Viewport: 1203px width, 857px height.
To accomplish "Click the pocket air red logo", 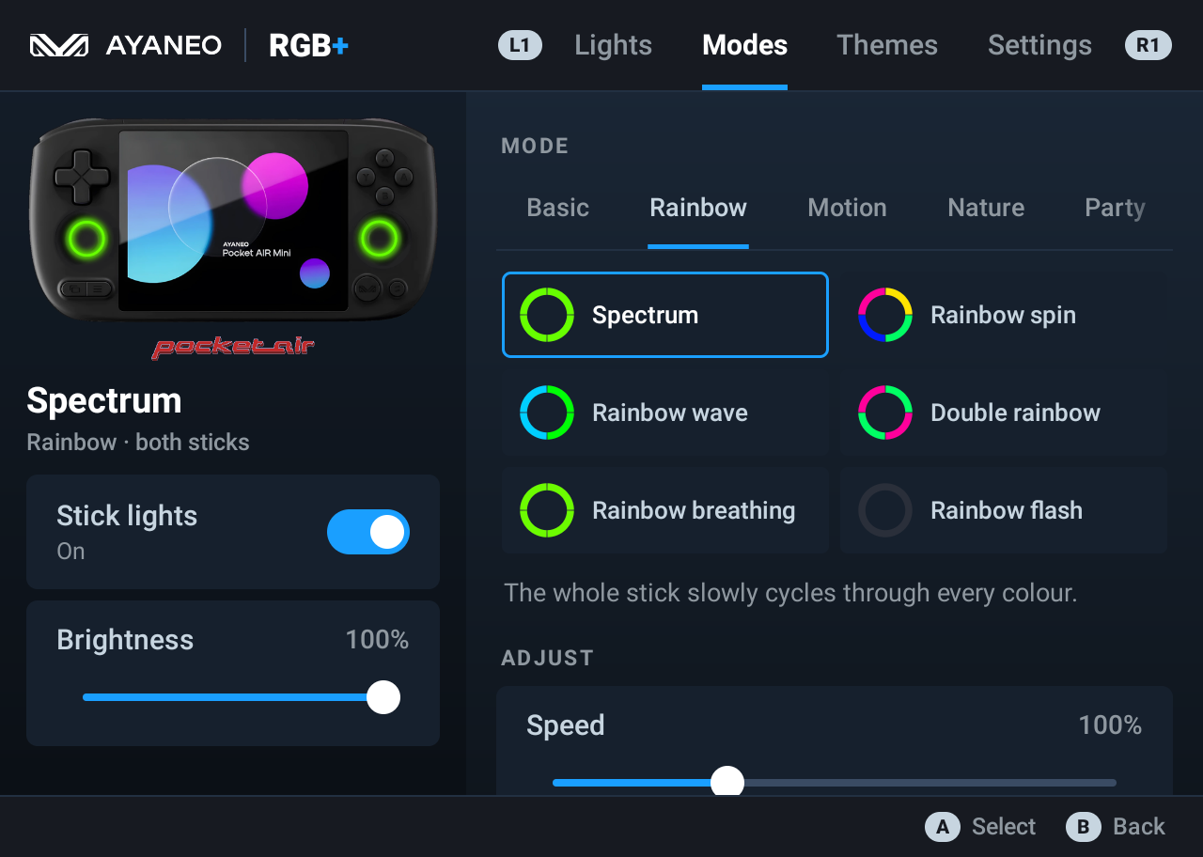I will [x=233, y=348].
